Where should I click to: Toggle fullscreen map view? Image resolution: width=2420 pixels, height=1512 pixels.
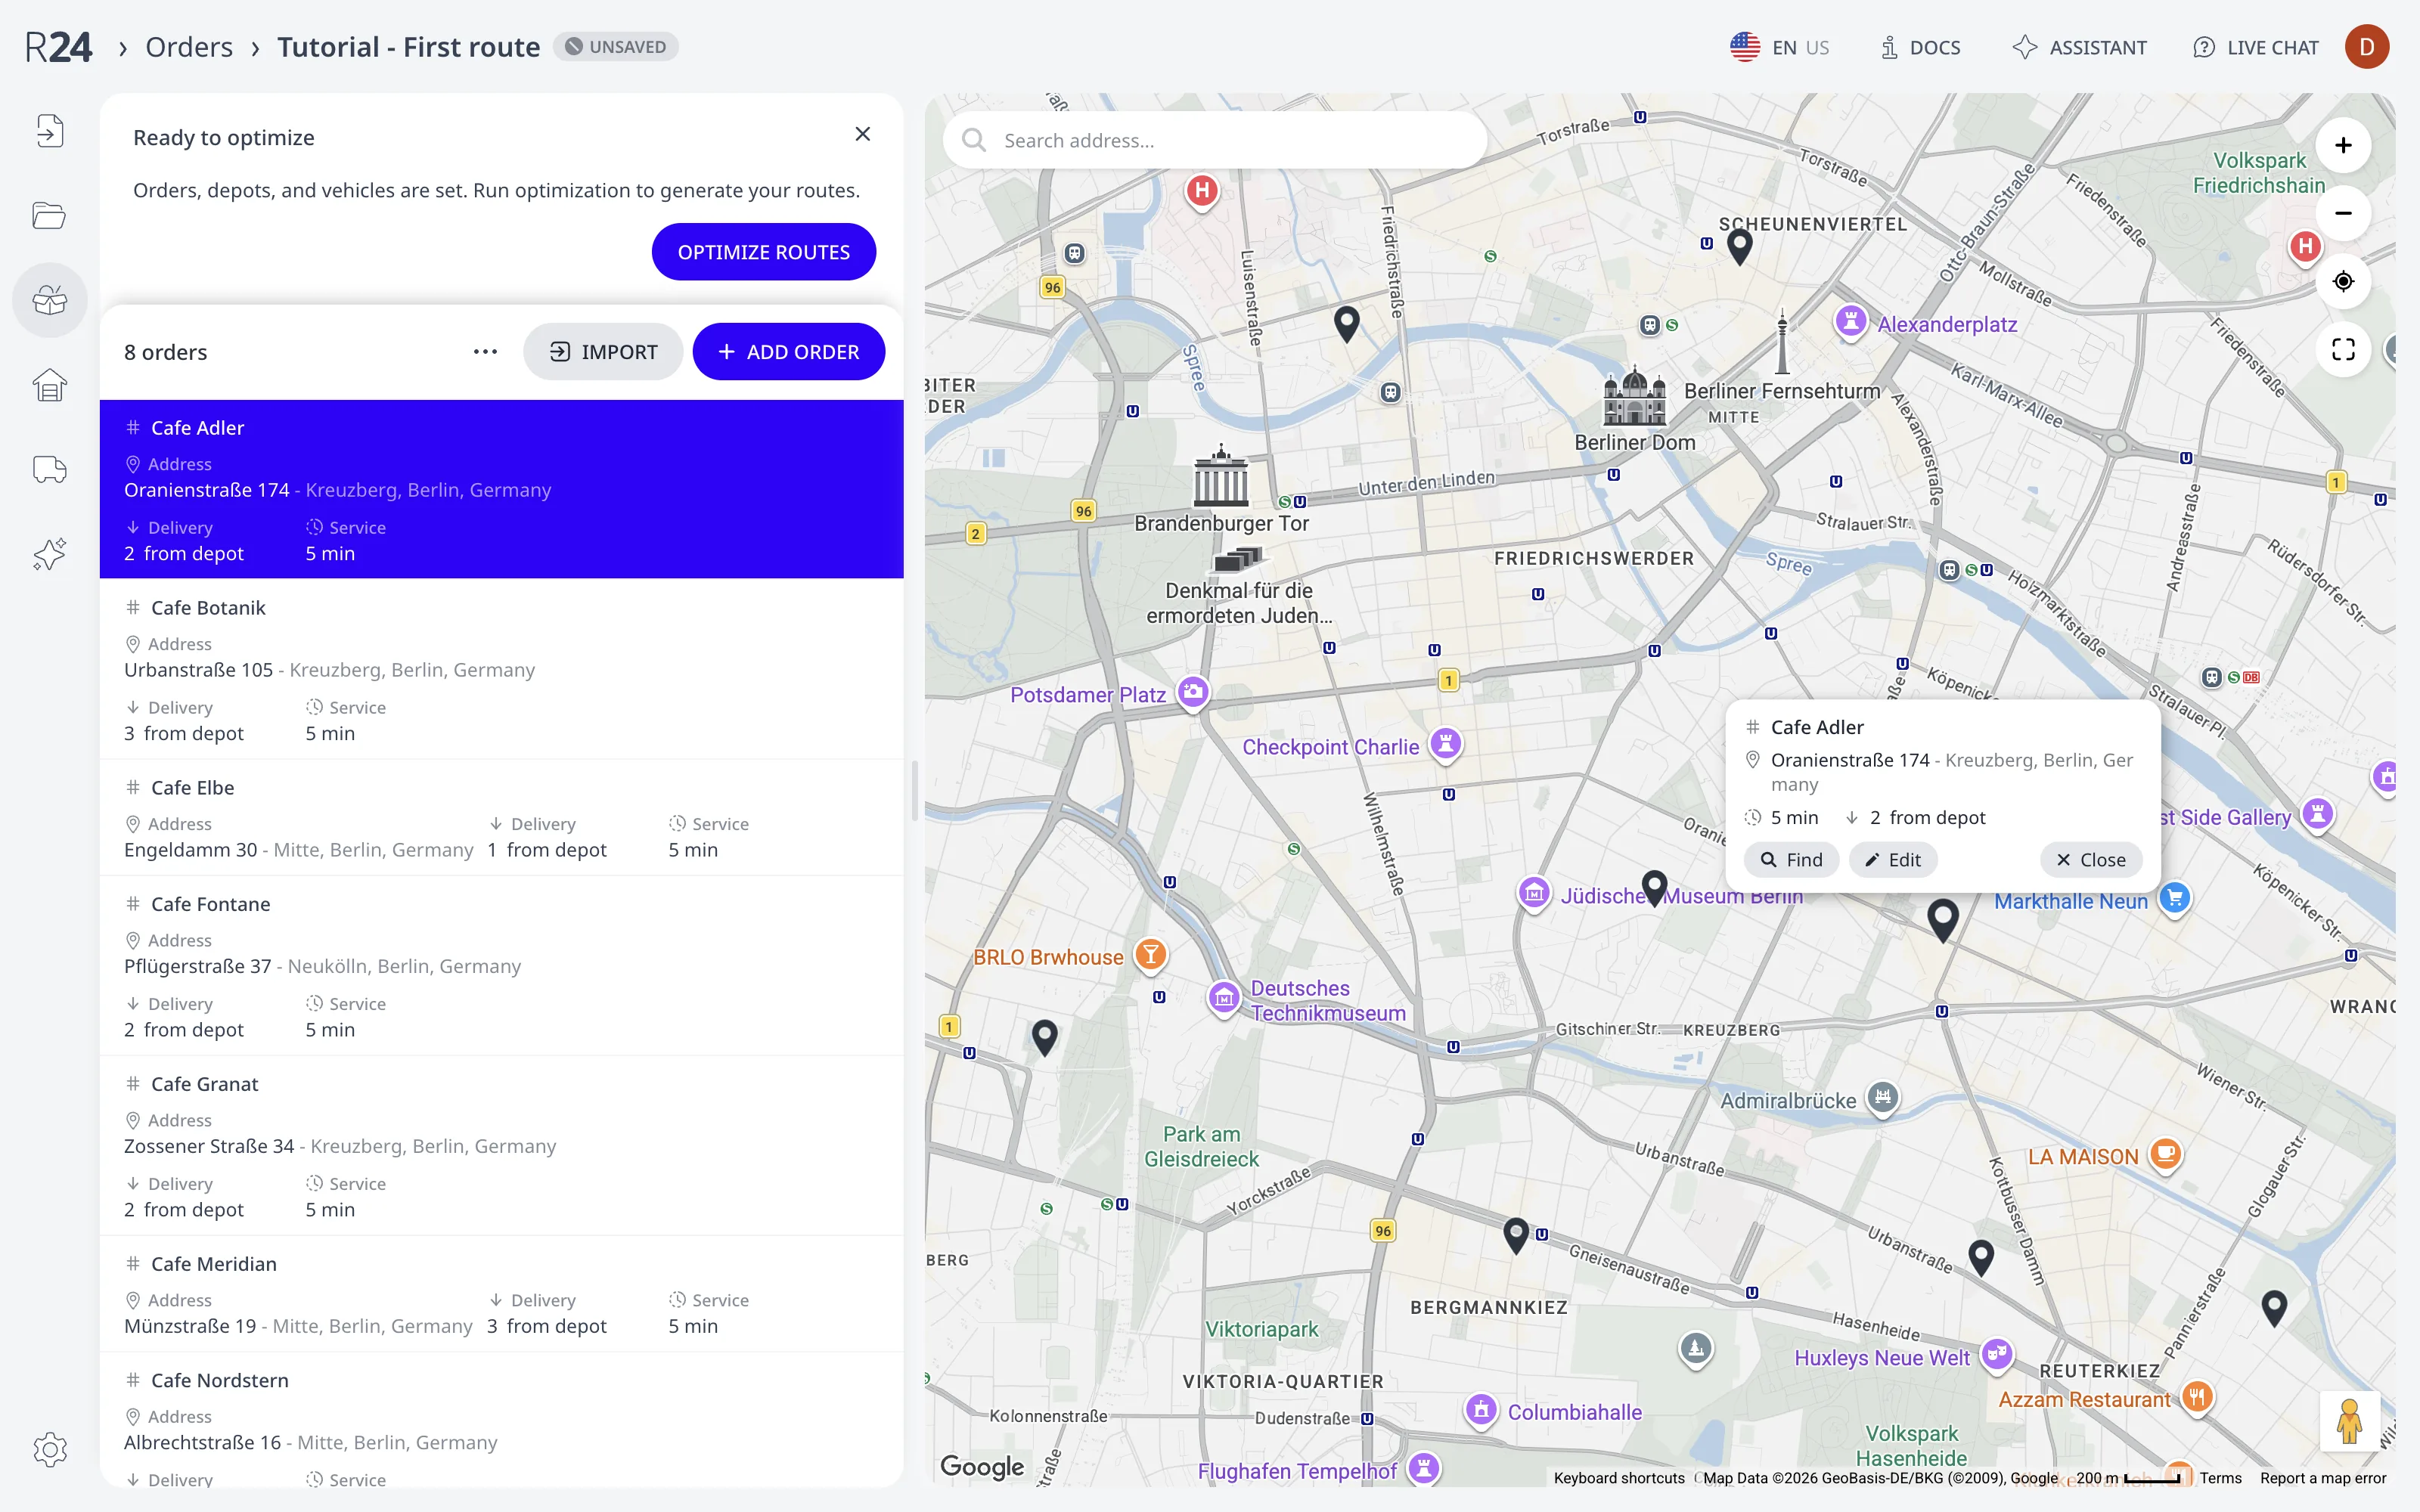pos(2343,349)
